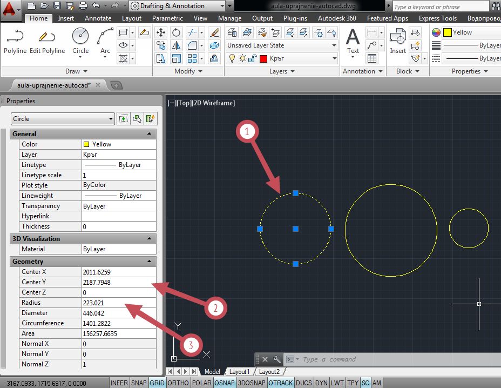This screenshot has height=388, width=501.
Task: Switch to the Annotate ribbon tab
Action: pyautogui.click(x=98, y=18)
